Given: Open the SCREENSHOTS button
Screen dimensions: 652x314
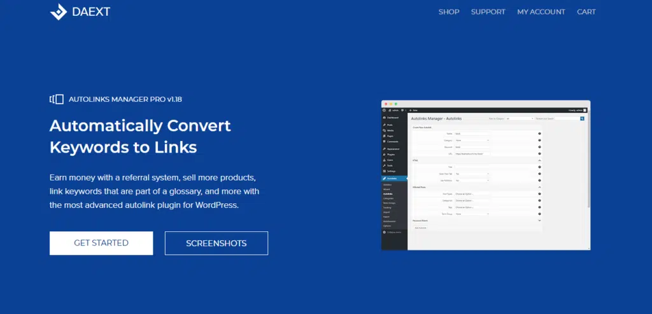Looking at the screenshot, I should click(x=216, y=243).
